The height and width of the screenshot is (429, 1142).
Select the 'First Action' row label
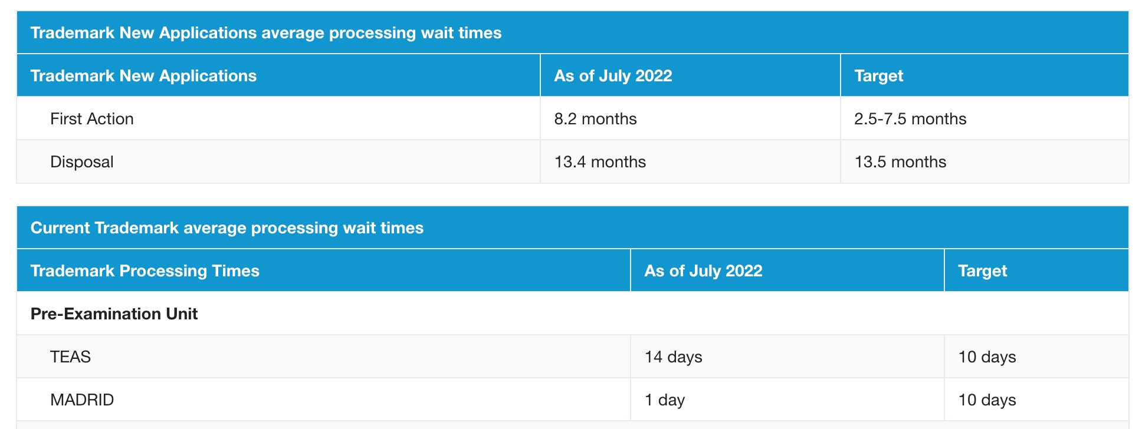click(92, 119)
